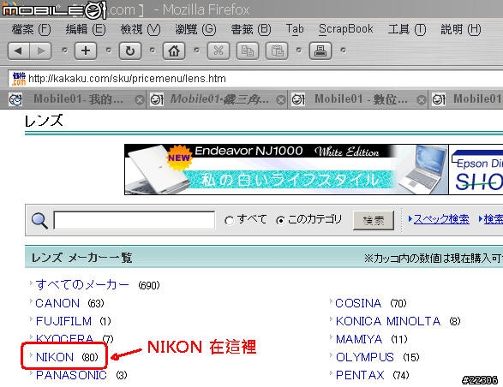
Task: Open the KONICA MINOLTA lens maker link
Action: pos(388,321)
